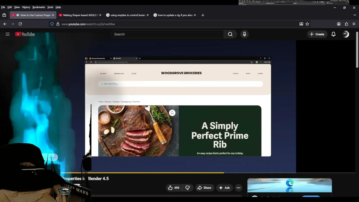The width and height of the screenshot is (359, 202).
Task: Close the How to Use Custom Properties tab
Action: coord(53,15)
